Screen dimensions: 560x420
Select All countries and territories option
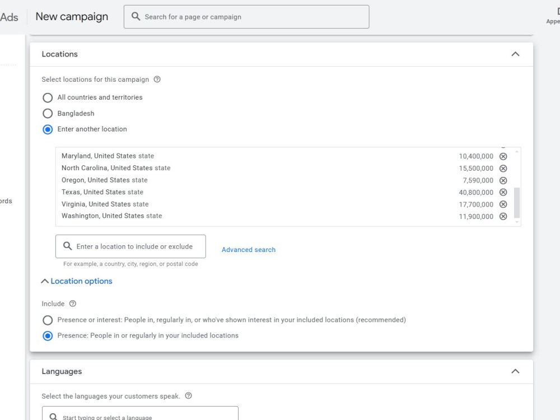(48, 97)
